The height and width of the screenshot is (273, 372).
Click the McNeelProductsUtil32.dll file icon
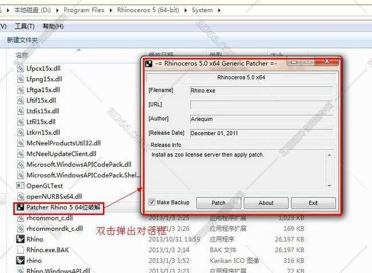coord(21,143)
